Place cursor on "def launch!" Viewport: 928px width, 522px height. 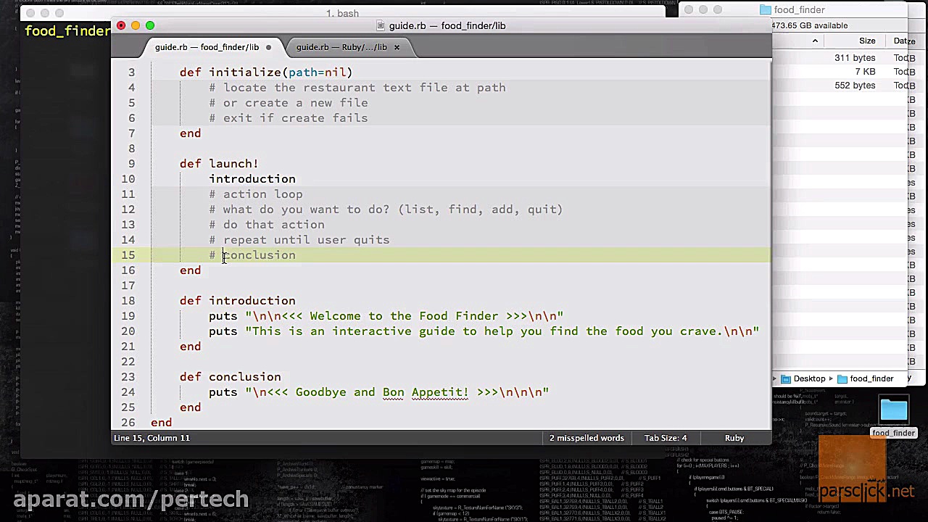(x=219, y=164)
